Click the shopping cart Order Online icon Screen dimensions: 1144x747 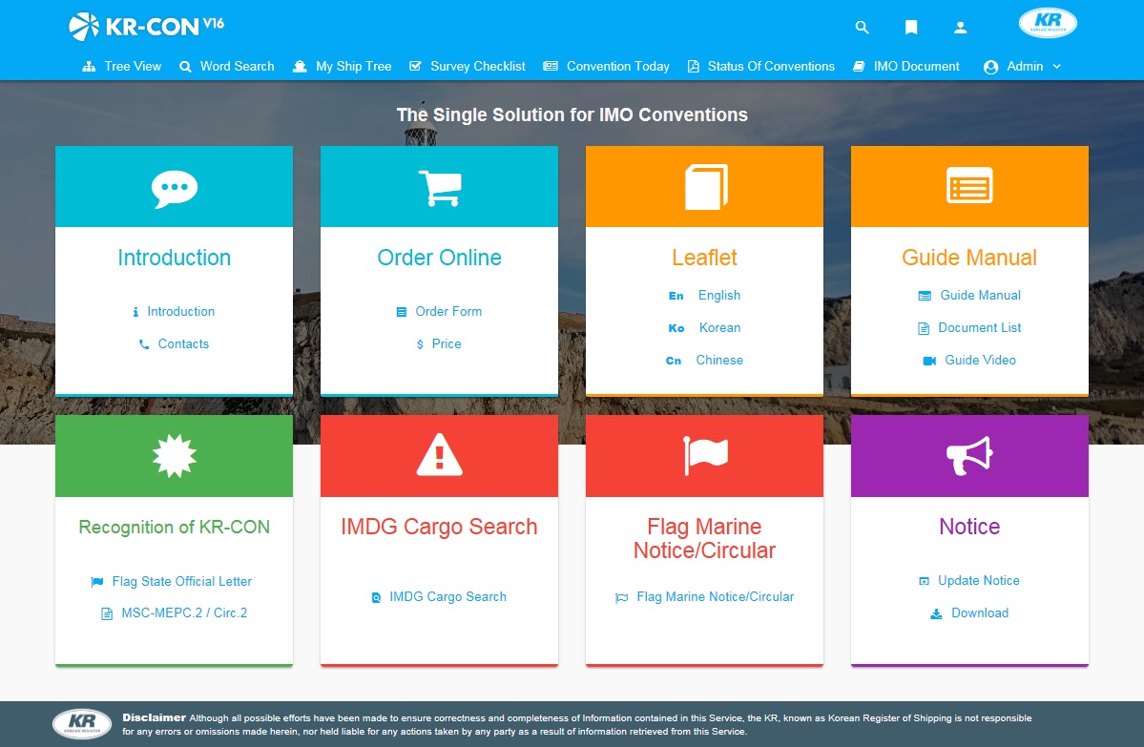[x=440, y=187]
